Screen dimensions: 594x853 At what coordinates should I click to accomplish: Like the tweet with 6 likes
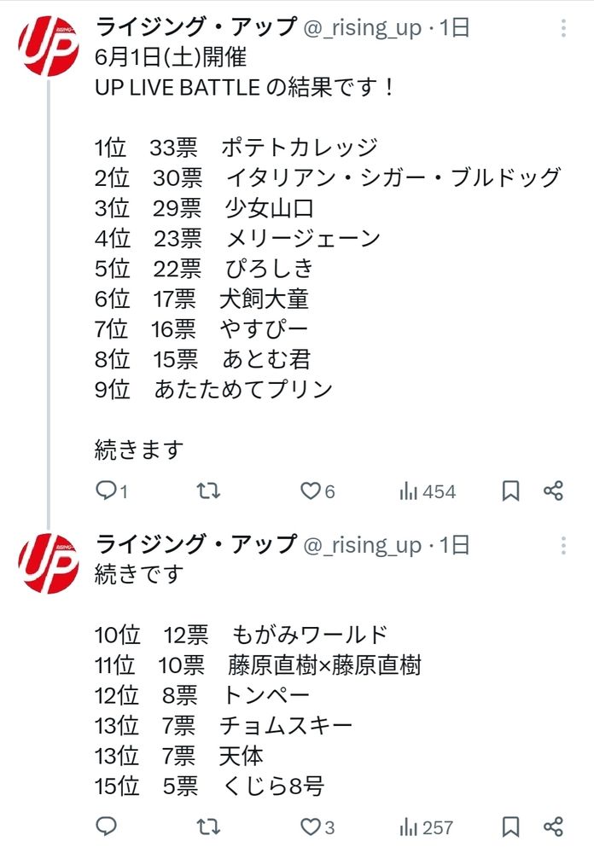pyautogui.click(x=311, y=490)
